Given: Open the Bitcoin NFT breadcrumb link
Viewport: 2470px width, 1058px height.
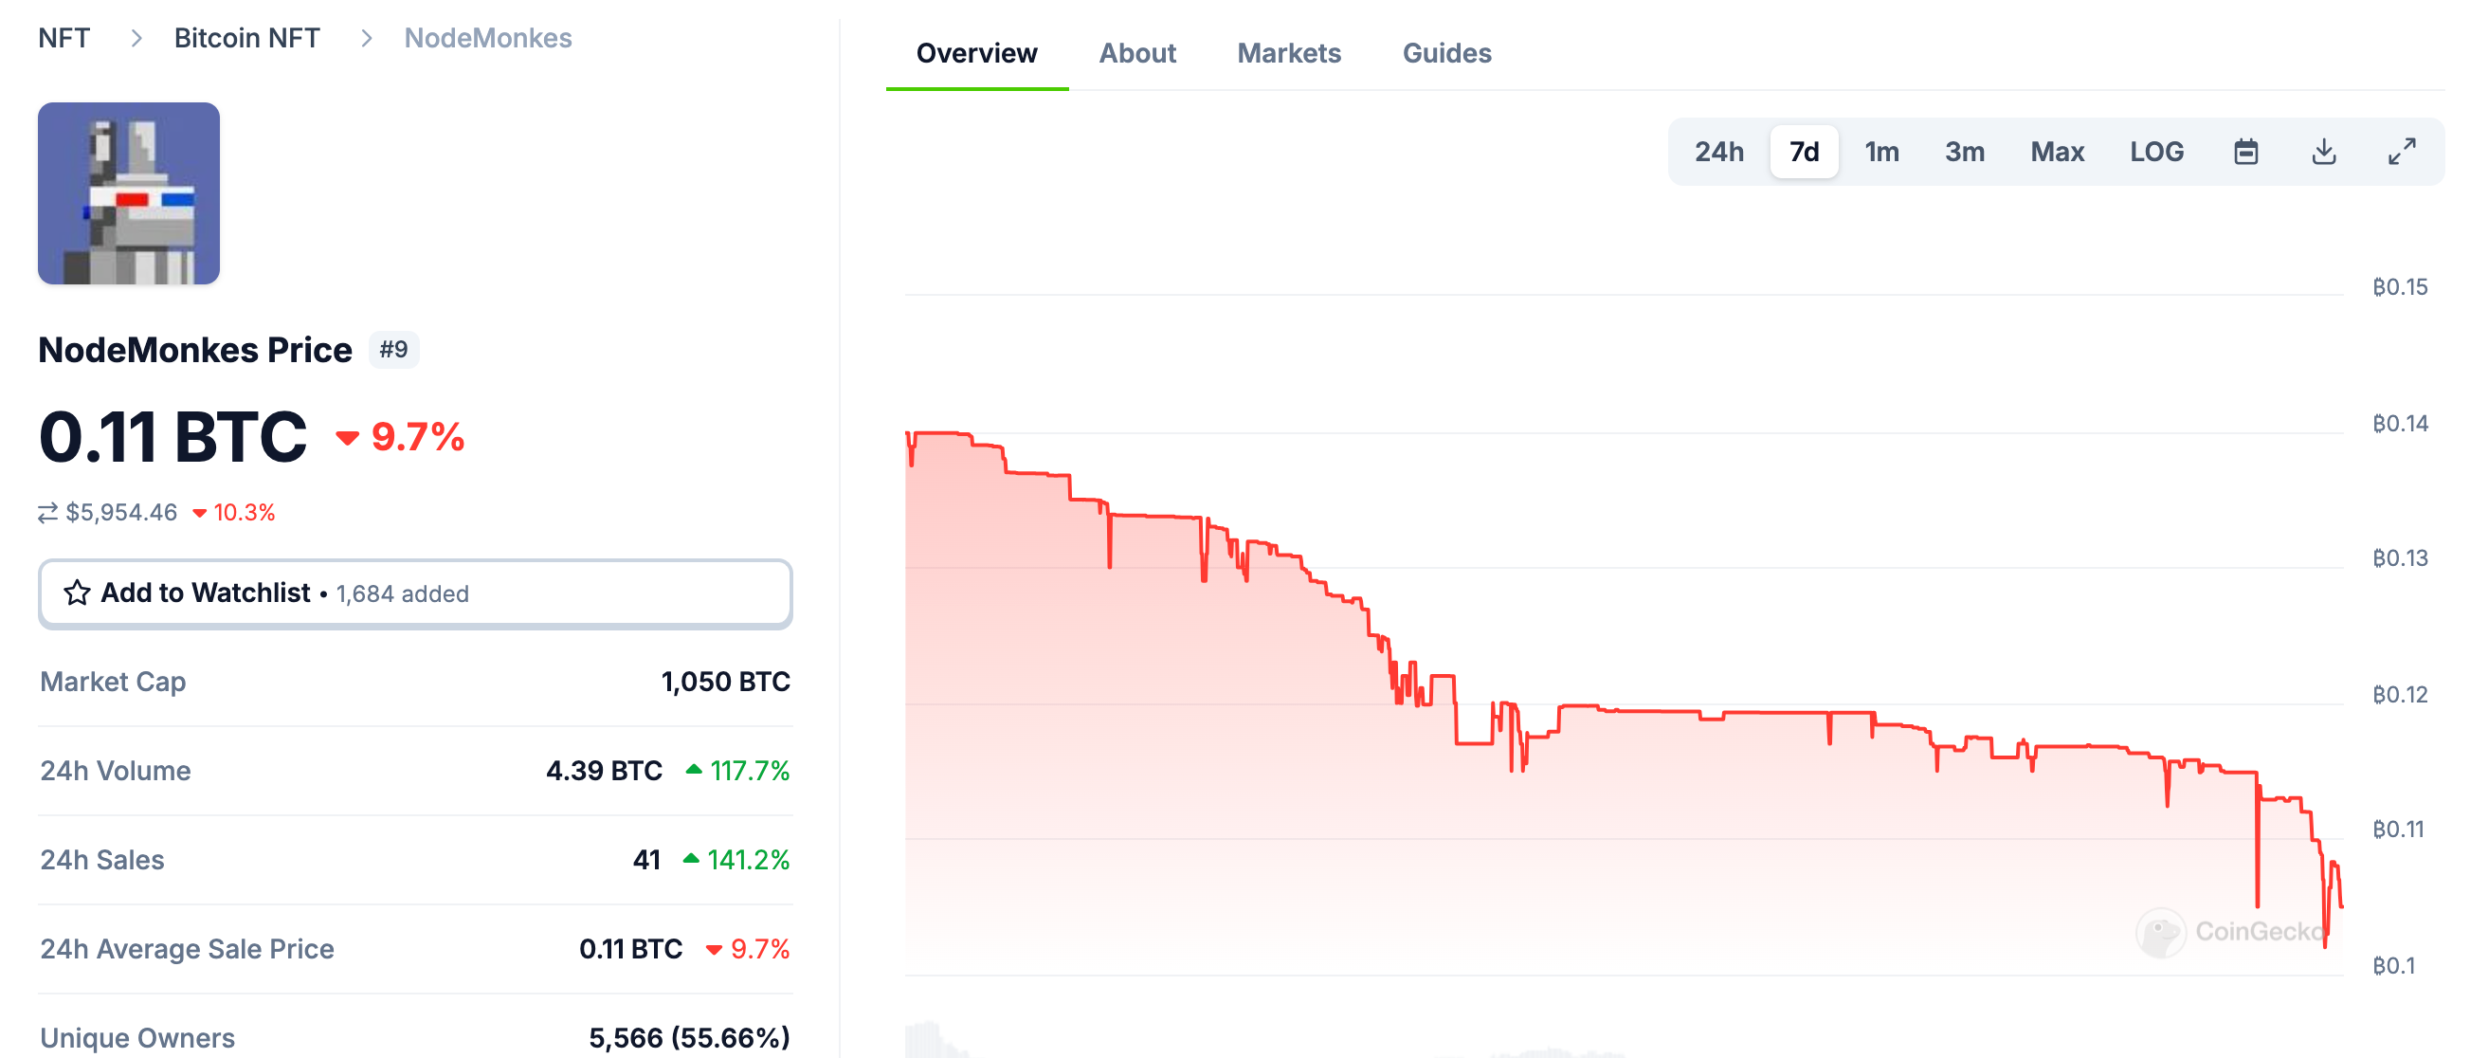Looking at the screenshot, I should pyautogui.click(x=246, y=37).
